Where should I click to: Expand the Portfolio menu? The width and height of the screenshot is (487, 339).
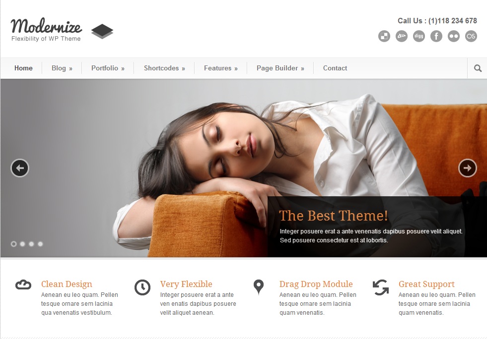108,68
